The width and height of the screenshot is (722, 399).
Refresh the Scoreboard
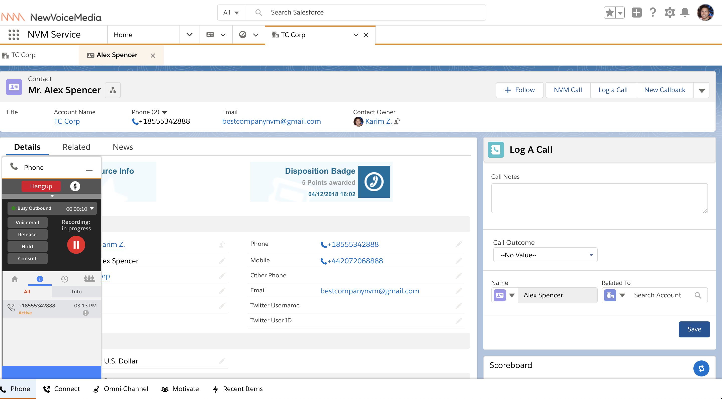(701, 368)
